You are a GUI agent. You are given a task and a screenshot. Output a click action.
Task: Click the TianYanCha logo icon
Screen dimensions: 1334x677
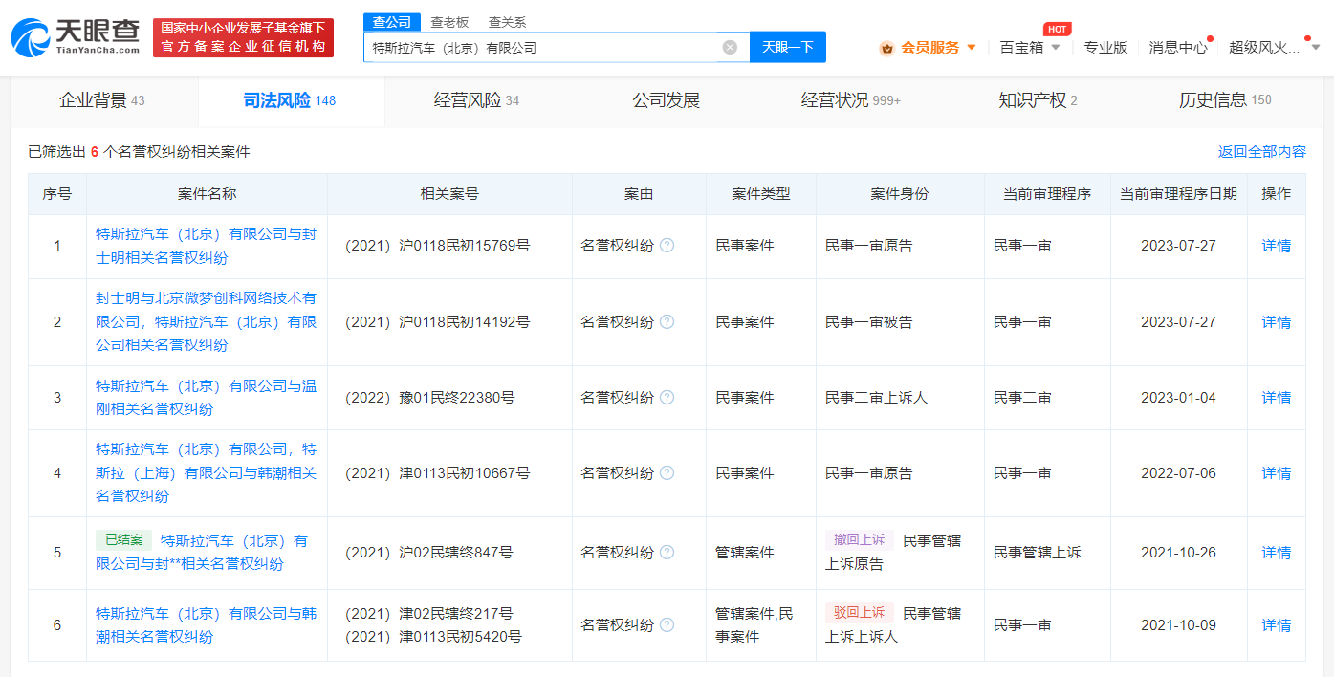tap(31, 37)
